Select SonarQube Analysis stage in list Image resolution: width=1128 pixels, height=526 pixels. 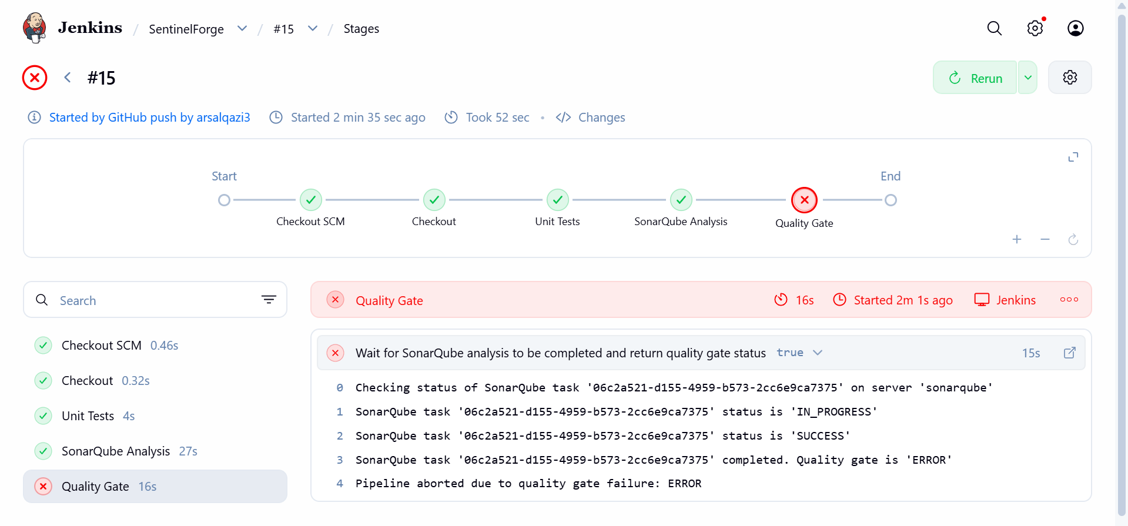[155, 451]
